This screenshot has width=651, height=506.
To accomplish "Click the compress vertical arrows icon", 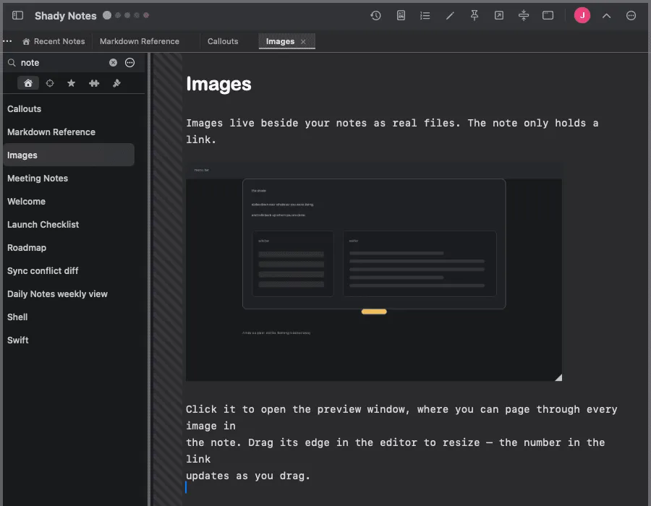I will [524, 16].
